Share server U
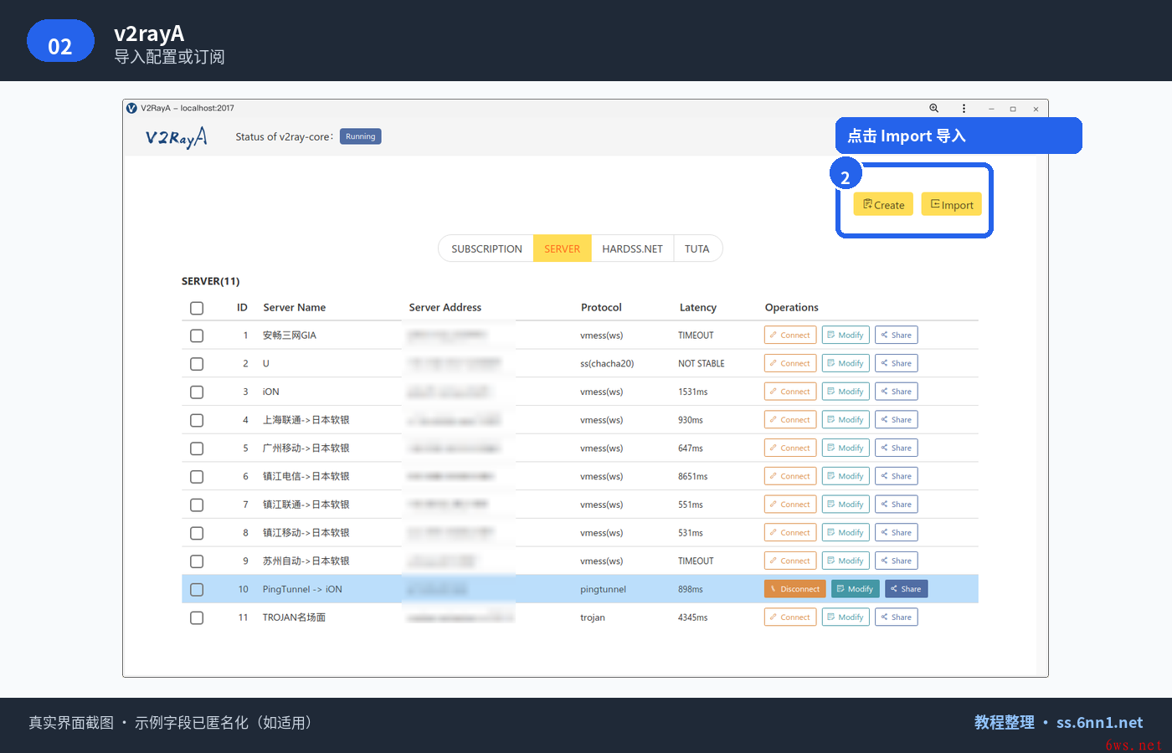1172x753 pixels. (x=897, y=363)
